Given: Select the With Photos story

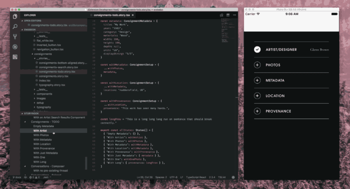Looking at the screenshot, I should 41,135.
